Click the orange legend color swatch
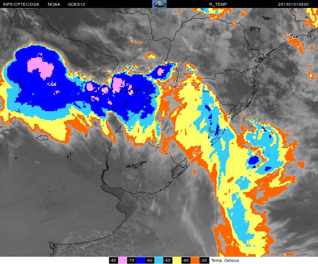Image resolution: width=318 pixels, height=264 pixels. point(195,260)
